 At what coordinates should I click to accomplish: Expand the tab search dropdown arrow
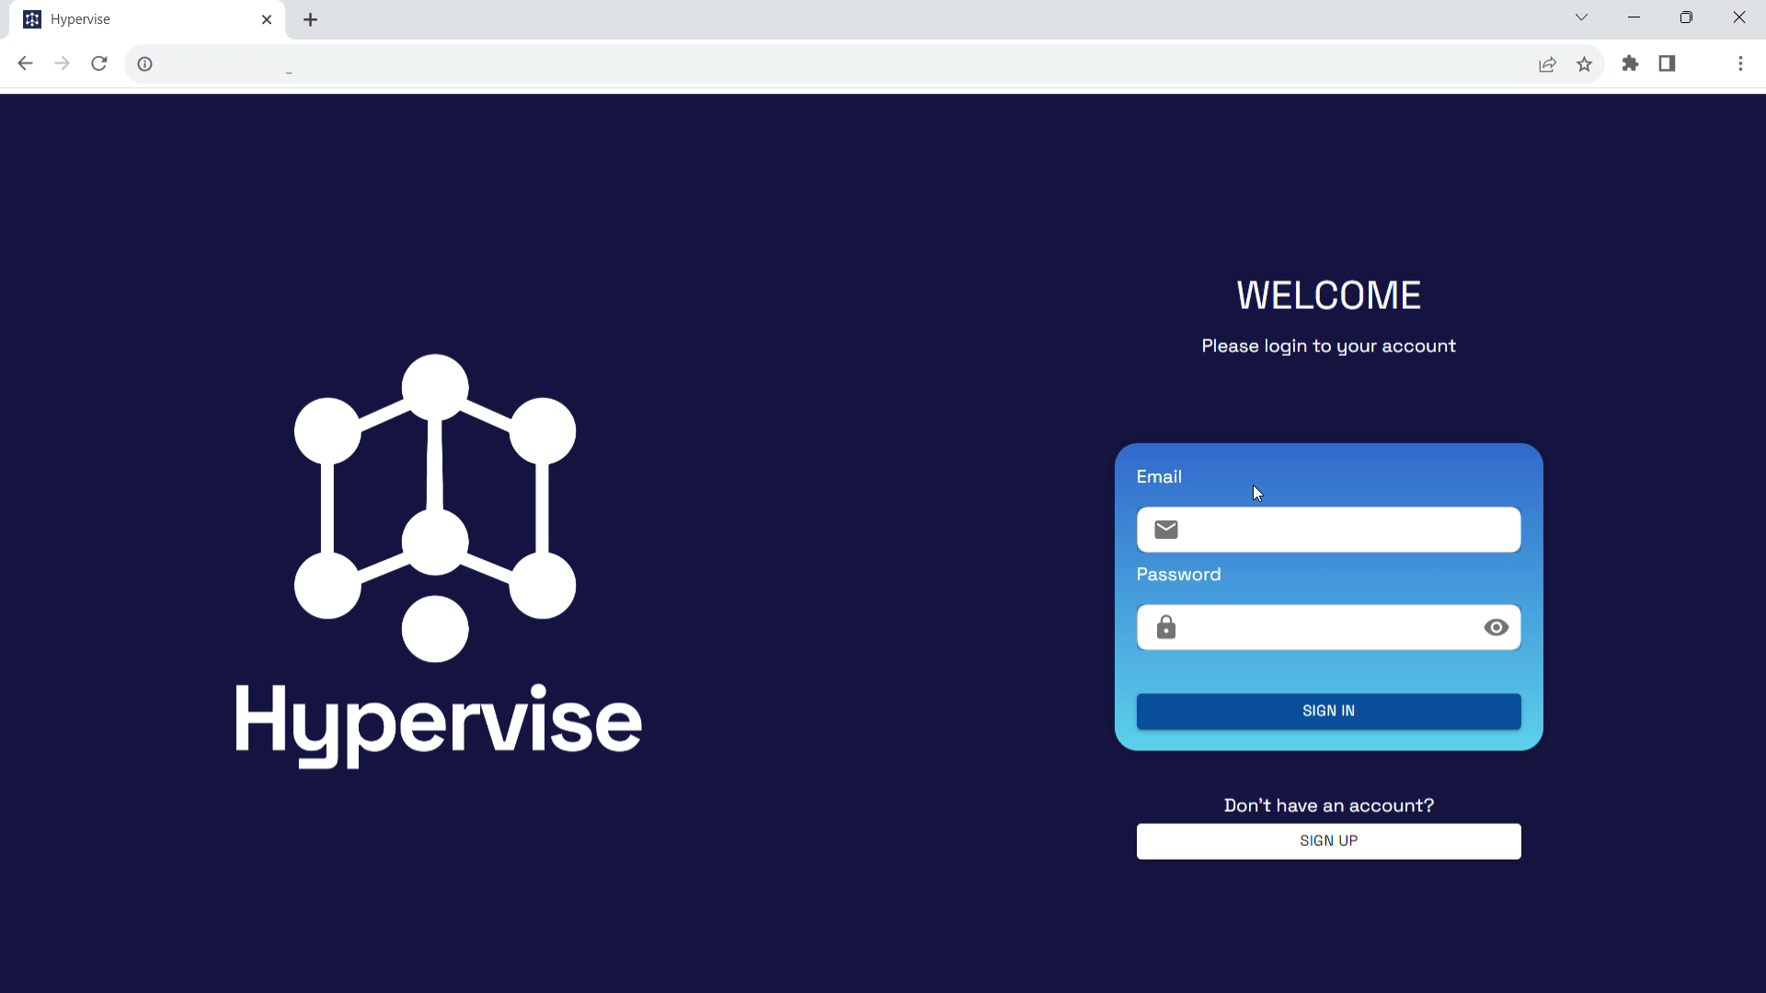tap(1581, 17)
